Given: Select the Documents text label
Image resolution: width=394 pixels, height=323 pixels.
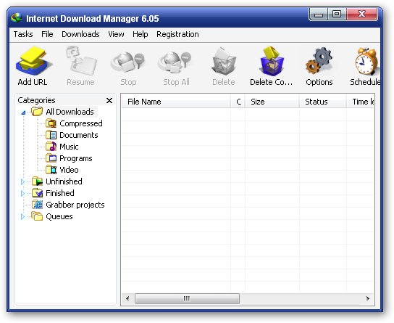Looking at the screenshot, I should click(79, 135).
